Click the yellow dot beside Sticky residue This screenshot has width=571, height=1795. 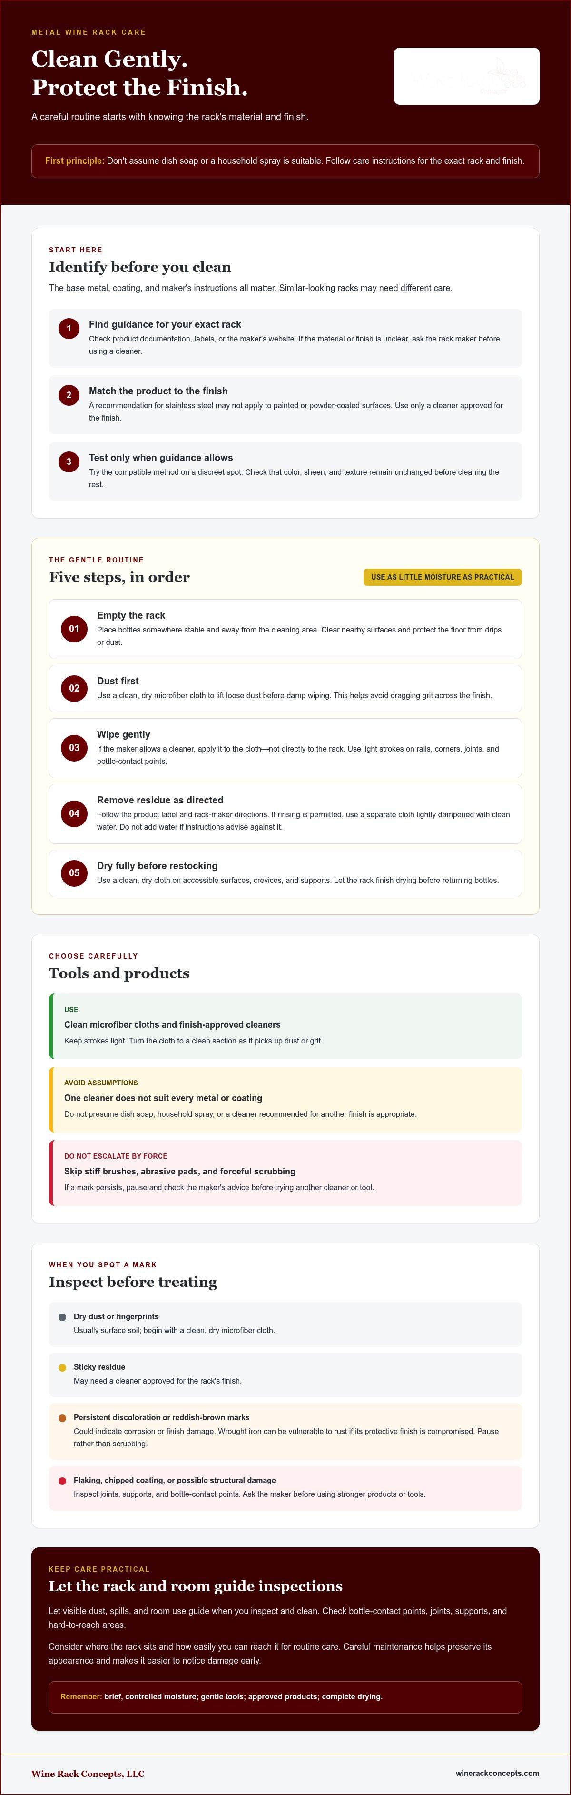tap(62, 1367)
